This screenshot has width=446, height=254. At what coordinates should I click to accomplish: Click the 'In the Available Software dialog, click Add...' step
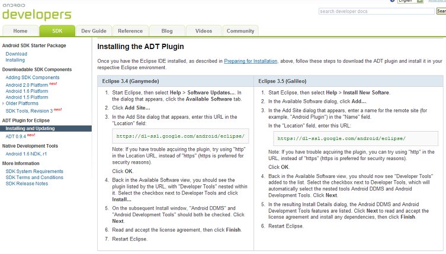(x=317, y=102)
